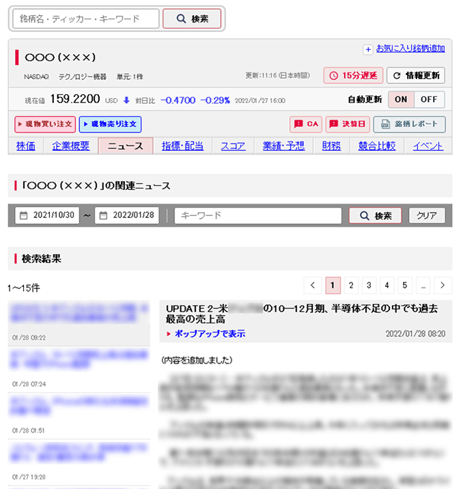Open 現物売り注文 sell order

pyautogui.click(x=110, y=124)
